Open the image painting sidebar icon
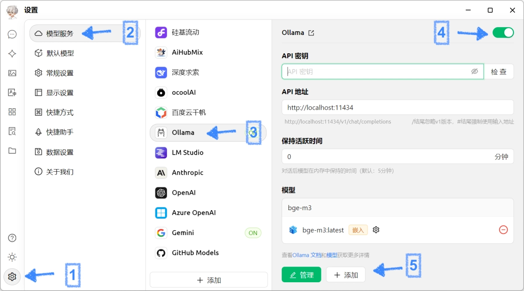 click(12, 73)
